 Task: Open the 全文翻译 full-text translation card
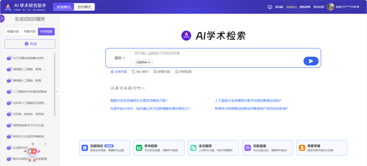(x=213, y=148)
